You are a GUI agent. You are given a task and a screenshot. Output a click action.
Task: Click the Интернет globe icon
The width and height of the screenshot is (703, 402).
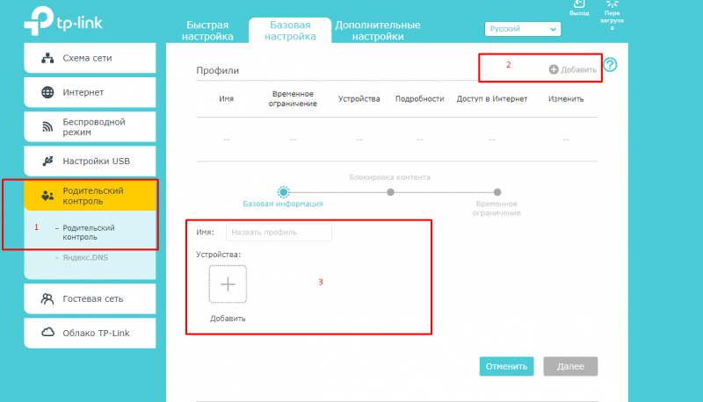48,92
